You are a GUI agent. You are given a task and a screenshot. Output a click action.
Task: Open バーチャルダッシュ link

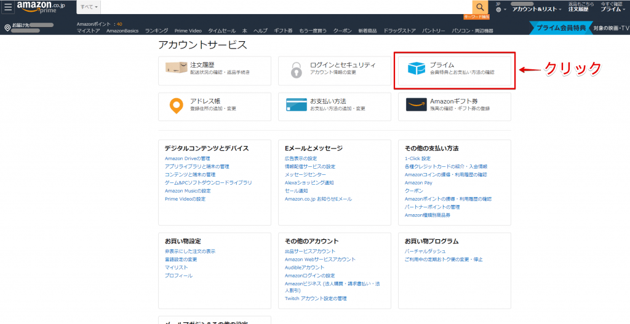[x=425, y=251]
